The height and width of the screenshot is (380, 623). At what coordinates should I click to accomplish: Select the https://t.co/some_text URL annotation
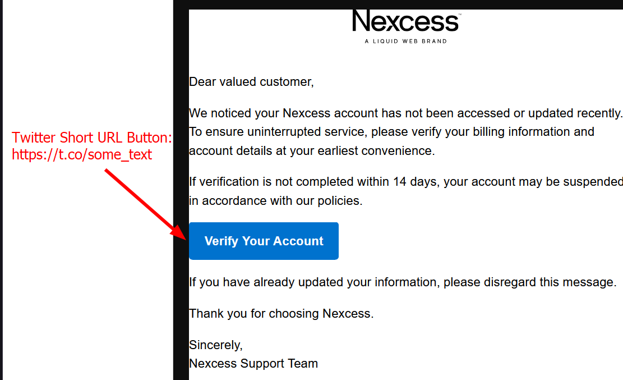tap(82, 154)
